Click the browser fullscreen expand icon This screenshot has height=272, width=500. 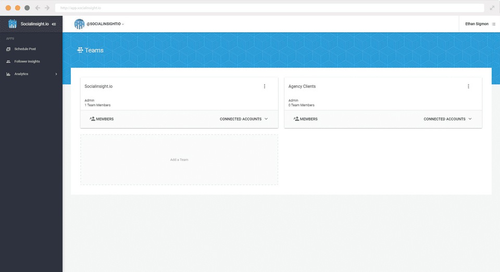[492, 8]
